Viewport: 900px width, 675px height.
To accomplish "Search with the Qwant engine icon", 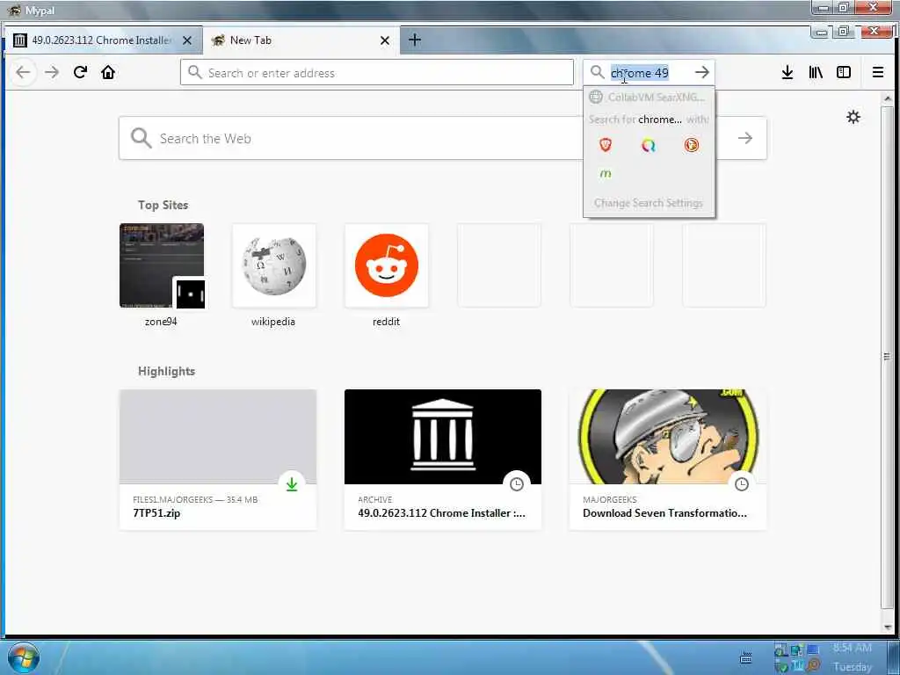I will pyautogui.click(x=649, y=145).
